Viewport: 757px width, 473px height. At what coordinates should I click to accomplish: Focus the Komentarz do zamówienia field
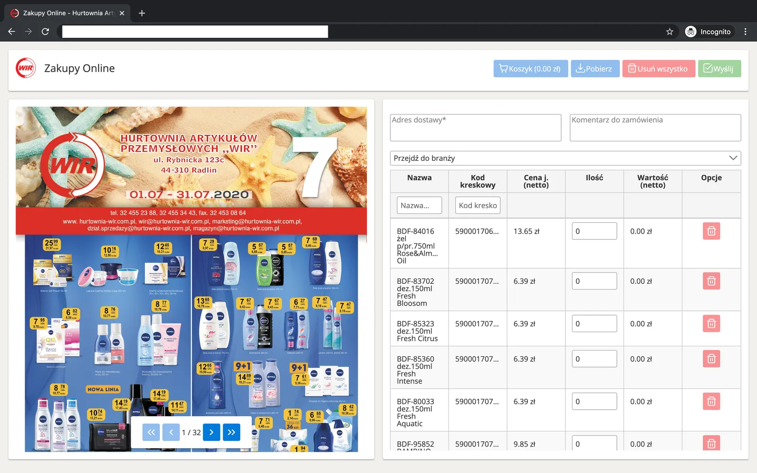[655, 128]
